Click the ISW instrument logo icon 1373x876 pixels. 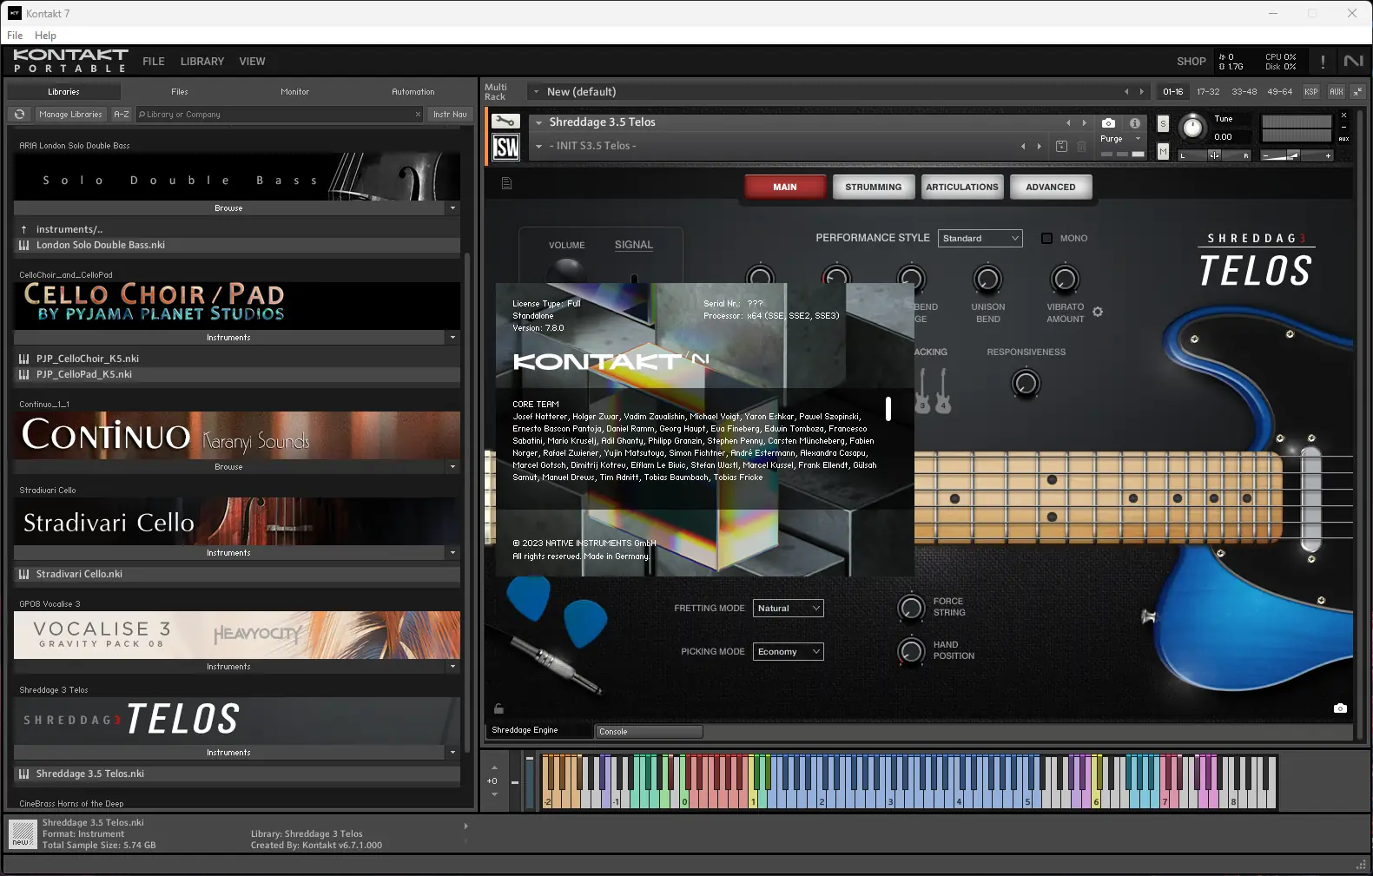[505, 148]
